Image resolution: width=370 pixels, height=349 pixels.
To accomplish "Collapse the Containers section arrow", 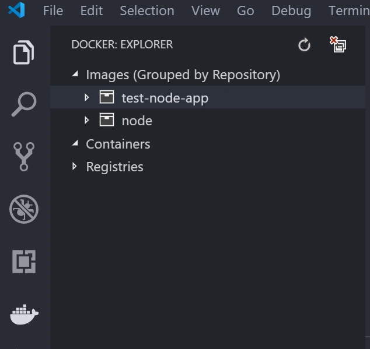I will tap(75, 143).
